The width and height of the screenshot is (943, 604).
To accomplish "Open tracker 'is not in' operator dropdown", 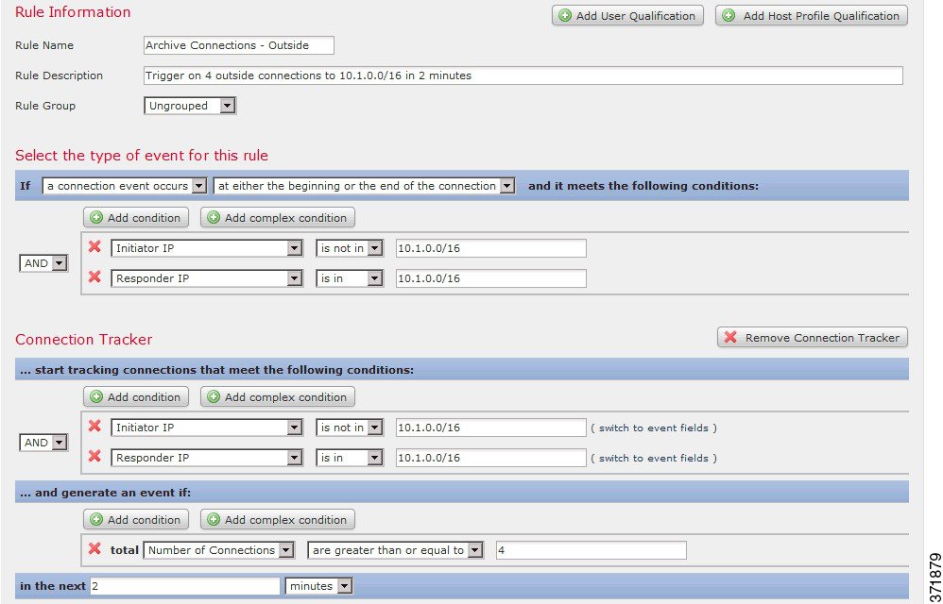I will 350,428.
